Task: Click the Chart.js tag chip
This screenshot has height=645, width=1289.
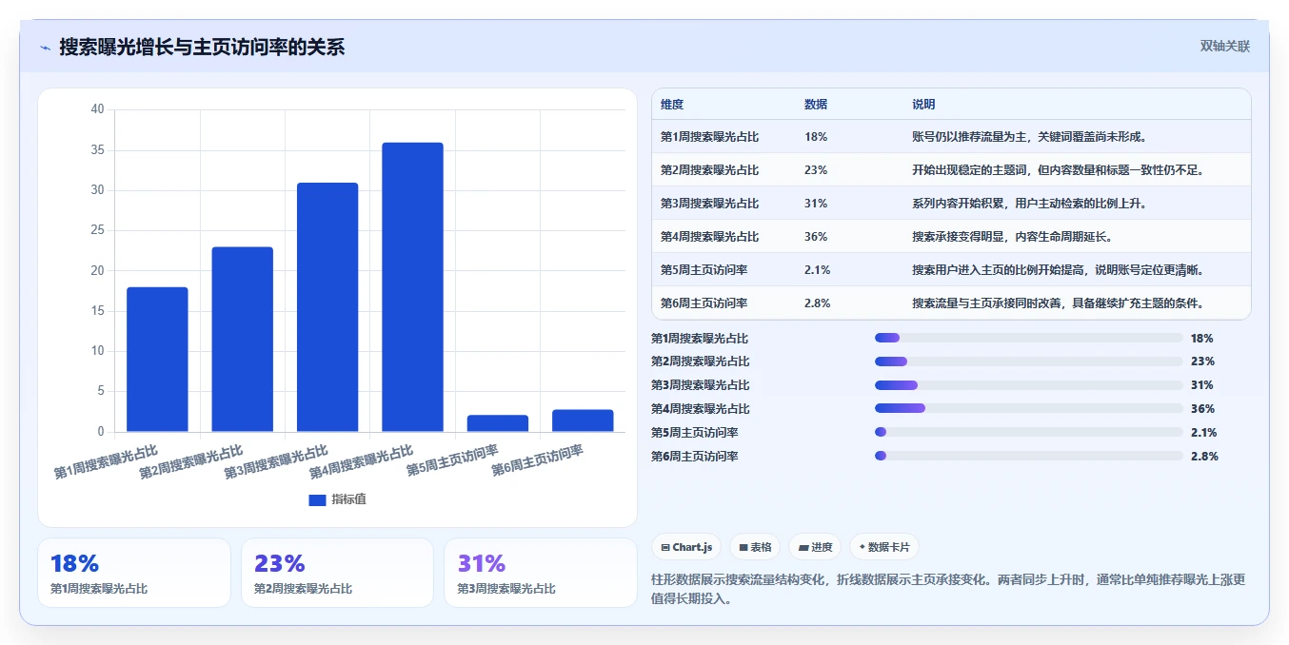Action: click(x=685, y=547)
